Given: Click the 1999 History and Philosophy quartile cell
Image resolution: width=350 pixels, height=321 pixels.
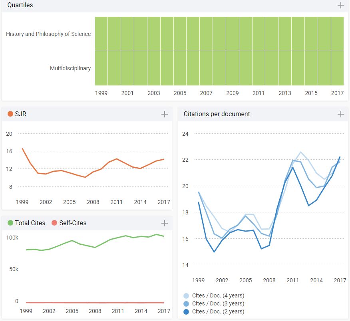Looking at the screenshot, I should tap(101, 34).
